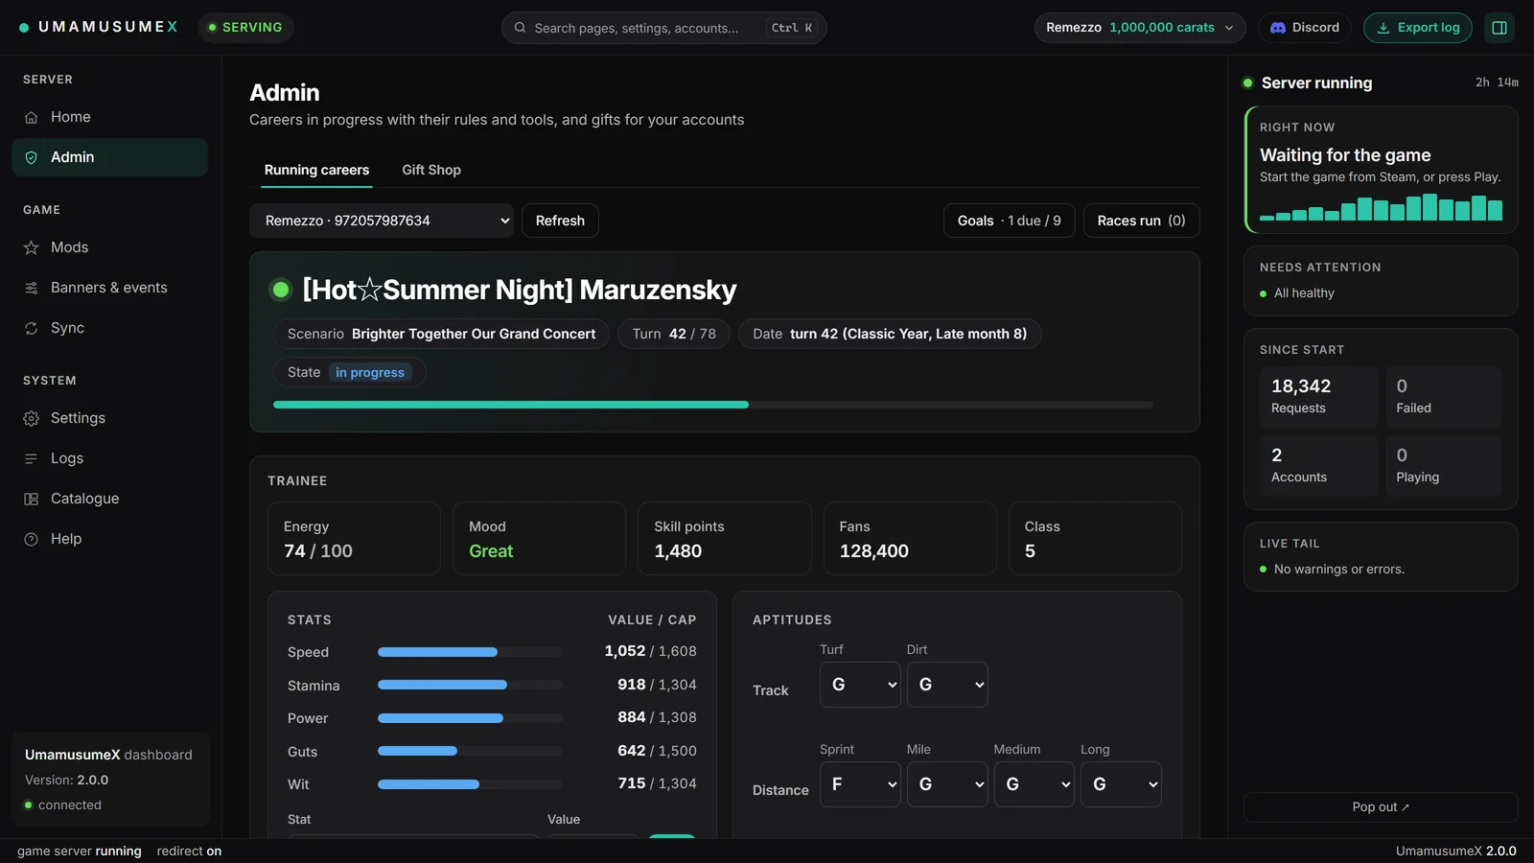The height and width of the screenshot is (863, 1534).
Task: Go to Home in the sidebar
Action: pyautogui.click(x=109, y=117)
